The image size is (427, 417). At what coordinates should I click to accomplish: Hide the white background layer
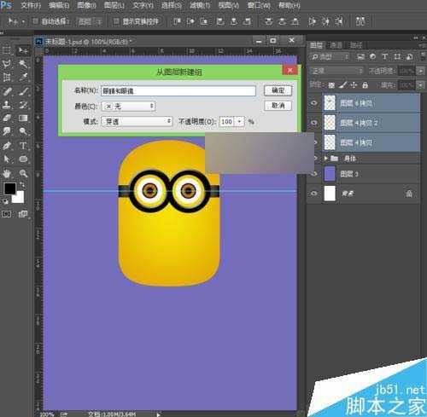(314, 194)
